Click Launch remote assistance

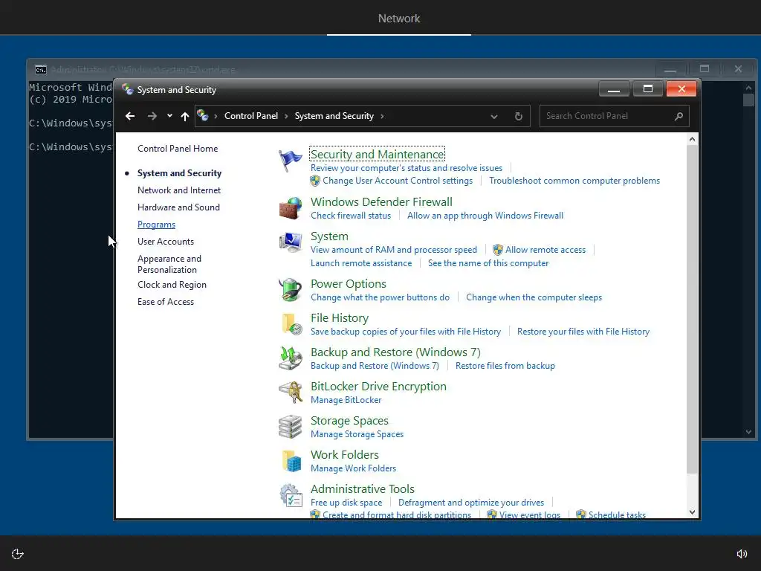361,263
